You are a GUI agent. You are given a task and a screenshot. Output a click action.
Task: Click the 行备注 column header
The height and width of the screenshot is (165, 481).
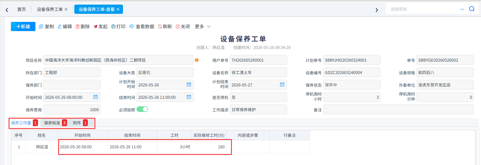pos(290,135)
